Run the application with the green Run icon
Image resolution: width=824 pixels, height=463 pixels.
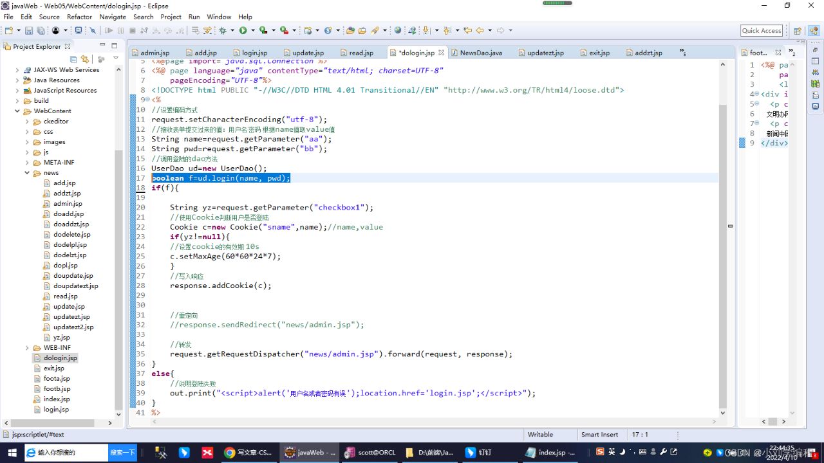point(243,30)
